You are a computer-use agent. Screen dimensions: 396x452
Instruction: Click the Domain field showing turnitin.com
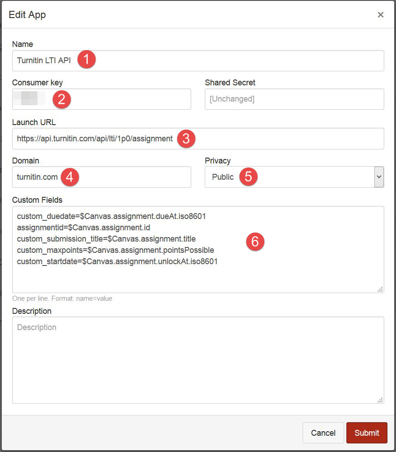coord(101,177)
